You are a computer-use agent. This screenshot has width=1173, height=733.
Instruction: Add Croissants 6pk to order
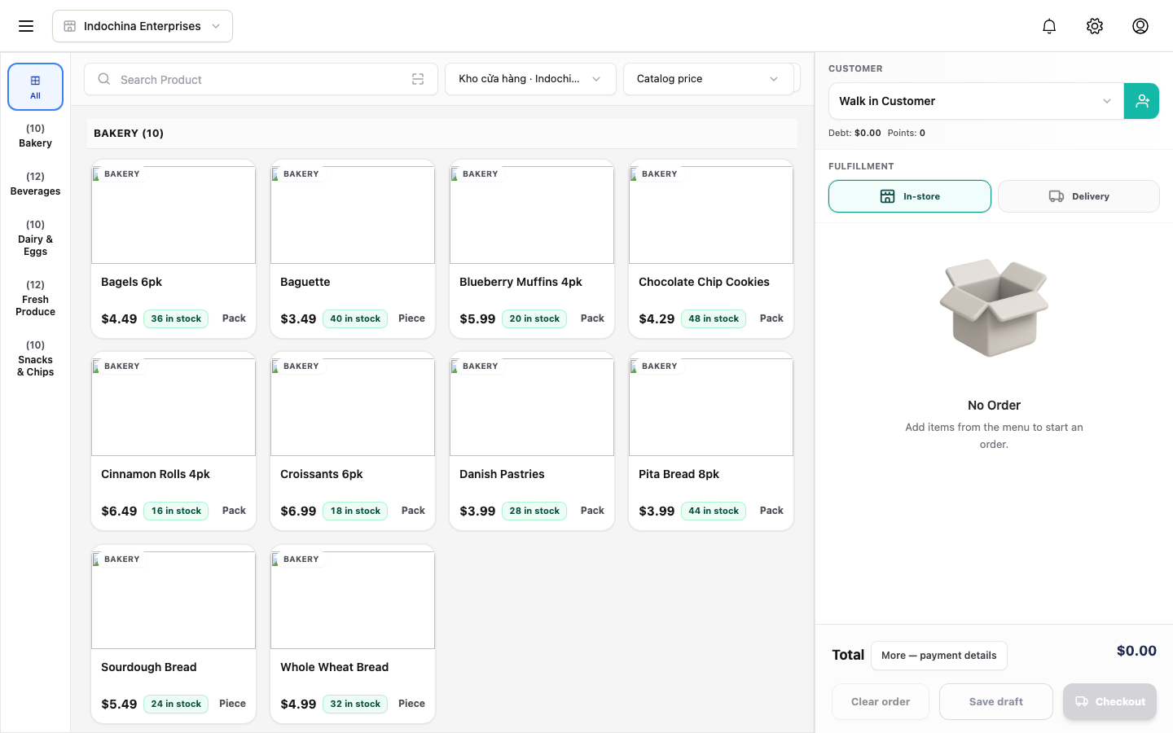click(x=353, y=441)
